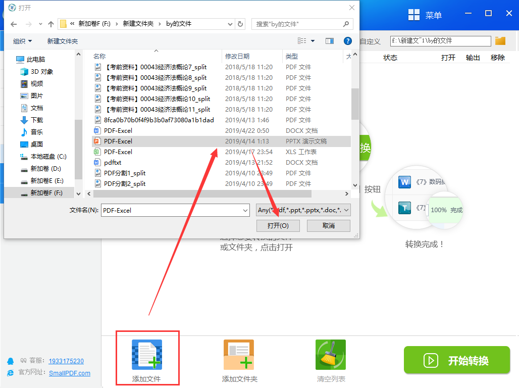Image resolution: width=519 pixels, height=388 pixels.
Task: Select 本地磁盘 (C:) drive
Action: [43, 157]
